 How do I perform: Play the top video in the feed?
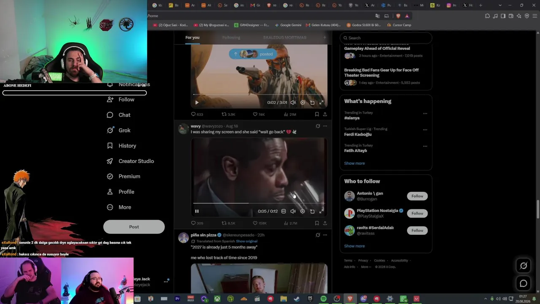197,103
